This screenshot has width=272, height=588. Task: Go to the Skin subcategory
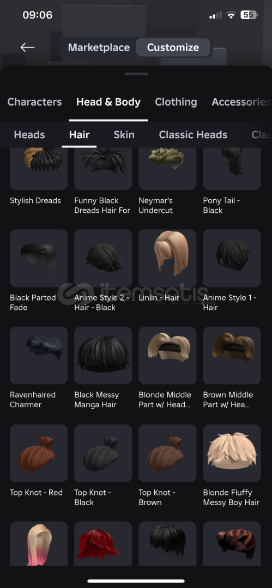coord(124,134)
